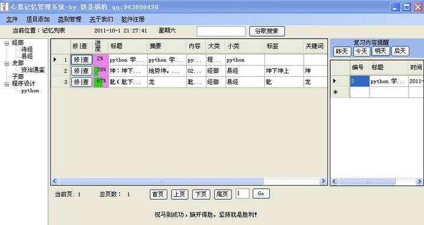Open the 文件 menu
Screen dimensions: 424x225
click(12, 19)
